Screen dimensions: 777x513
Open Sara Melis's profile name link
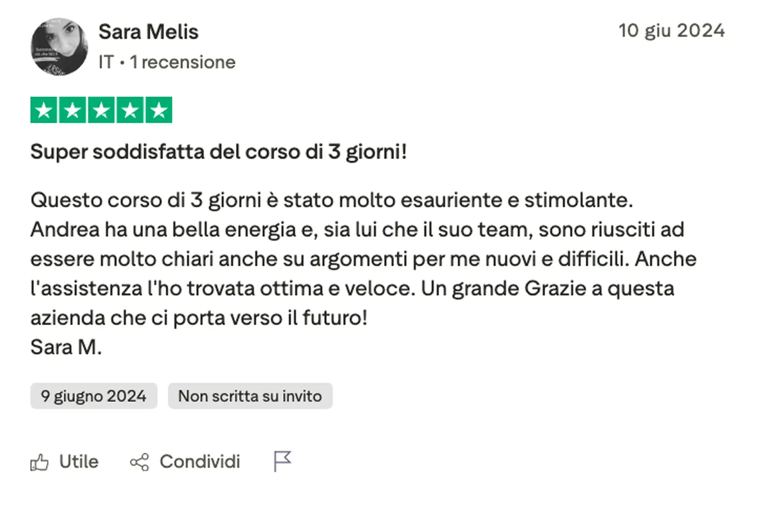pos(148,32)
